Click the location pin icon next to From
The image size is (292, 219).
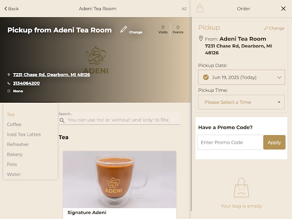[201, 38]
